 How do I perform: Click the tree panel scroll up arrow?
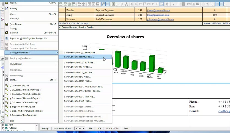pyautogui.click(x=37, y=126)
